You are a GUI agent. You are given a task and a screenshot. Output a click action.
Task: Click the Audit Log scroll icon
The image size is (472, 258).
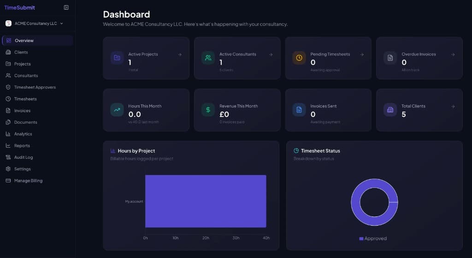[x=8, y=157]
